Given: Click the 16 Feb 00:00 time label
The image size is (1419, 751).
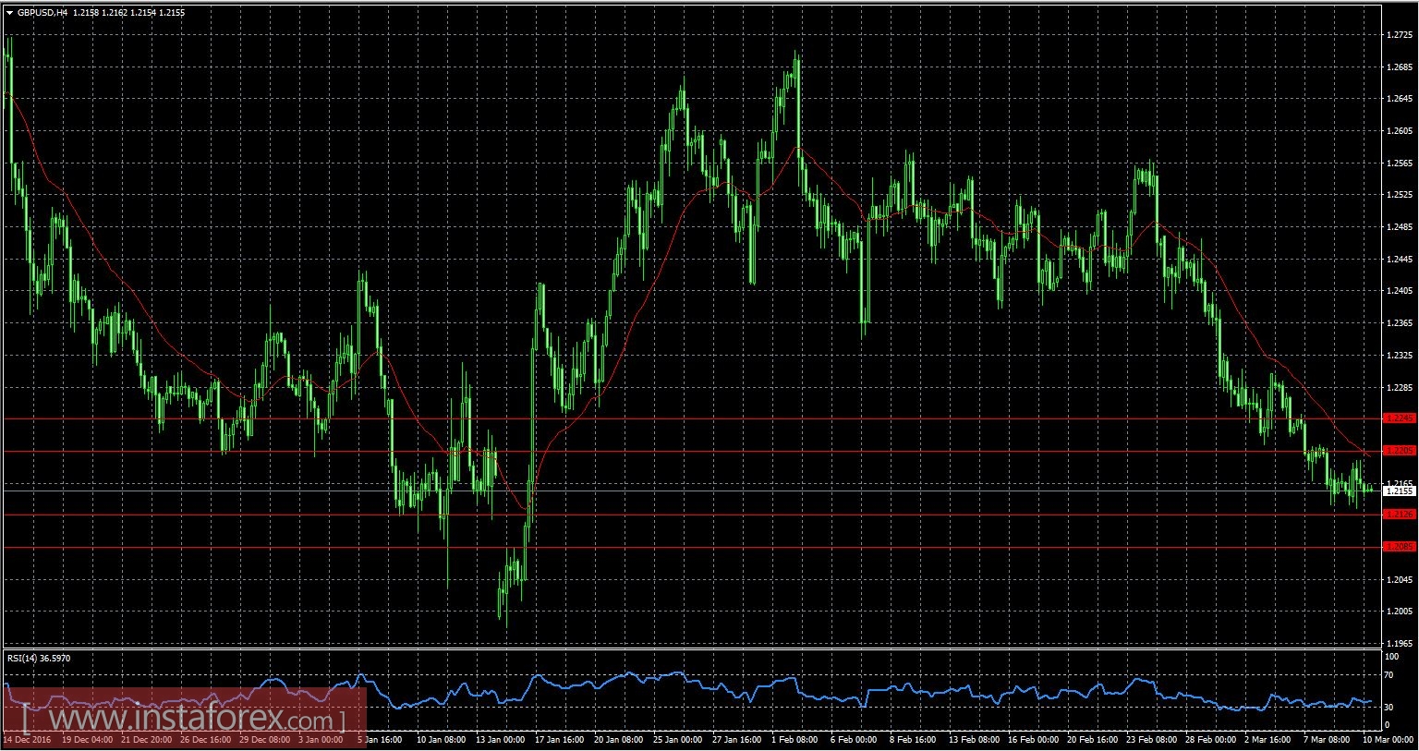Looking at the screenshot, I should pyautogui.click(x=1033, y=740).
